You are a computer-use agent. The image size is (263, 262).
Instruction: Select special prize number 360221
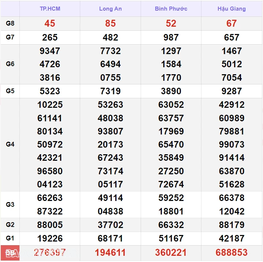point(171,252)
